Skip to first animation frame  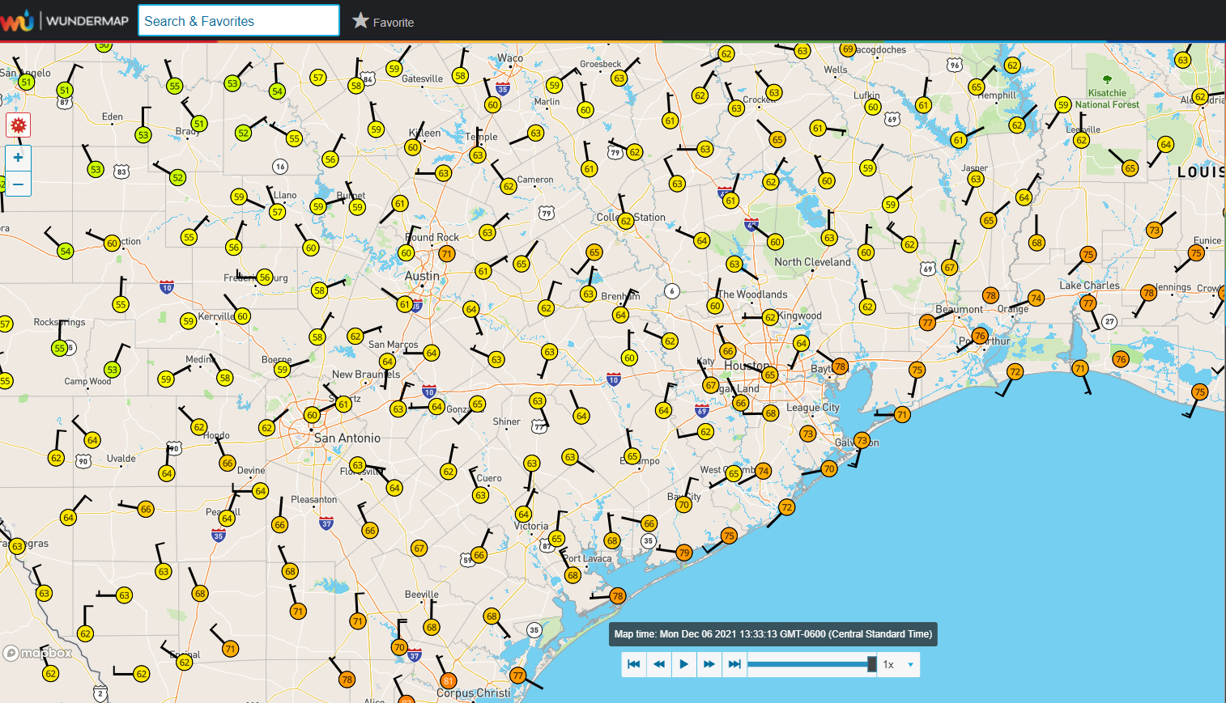pyautogui.click(x=633, y=664)
